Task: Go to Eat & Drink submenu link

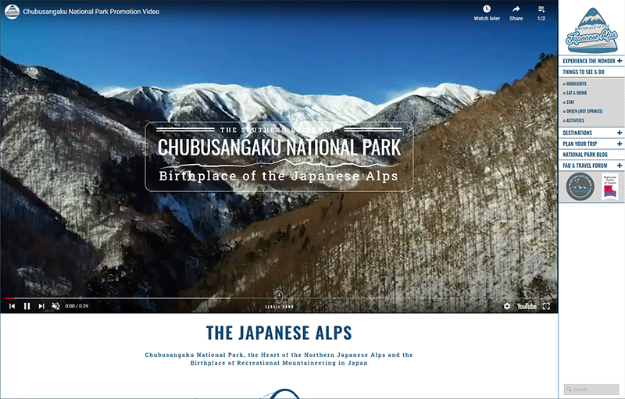Action: 577,93
